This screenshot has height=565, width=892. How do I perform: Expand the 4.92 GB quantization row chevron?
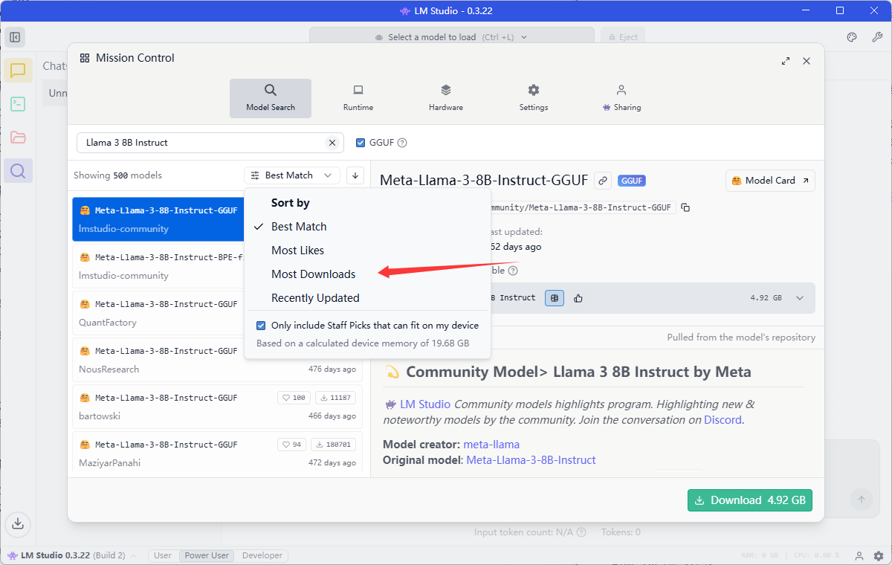(800, 298)
